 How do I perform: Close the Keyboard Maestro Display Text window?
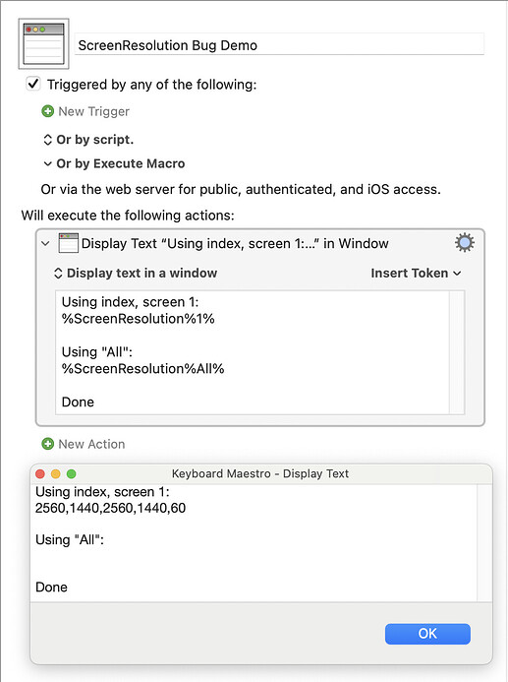(40, 473)
